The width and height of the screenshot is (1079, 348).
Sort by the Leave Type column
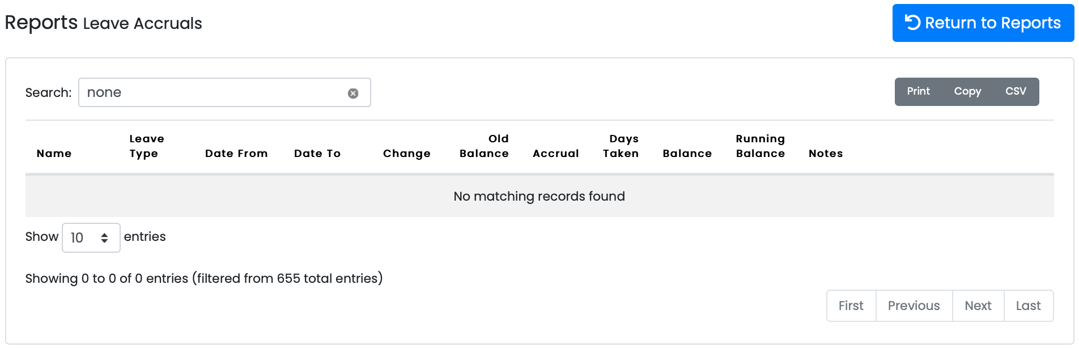click(146, 146)
